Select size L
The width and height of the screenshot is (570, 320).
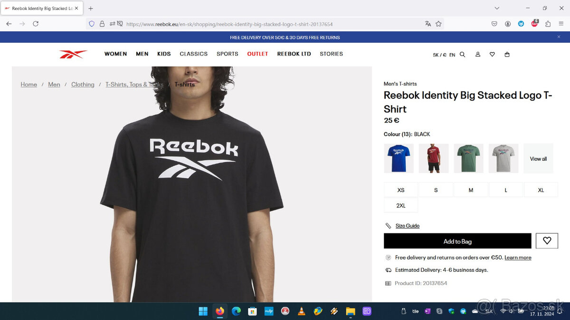506,190
